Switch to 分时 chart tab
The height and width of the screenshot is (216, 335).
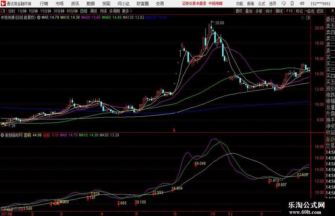tap(12, 11)
